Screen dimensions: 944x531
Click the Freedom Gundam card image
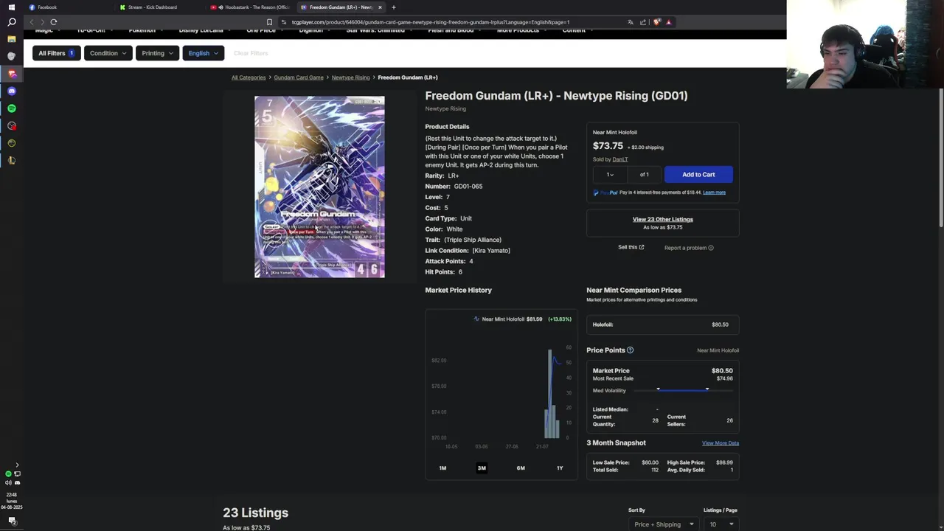pyautogui.click(x=319, y=187)
